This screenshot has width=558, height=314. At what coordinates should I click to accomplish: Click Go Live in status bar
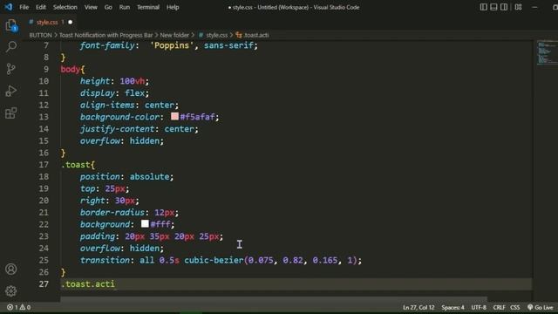pos(541,307)
